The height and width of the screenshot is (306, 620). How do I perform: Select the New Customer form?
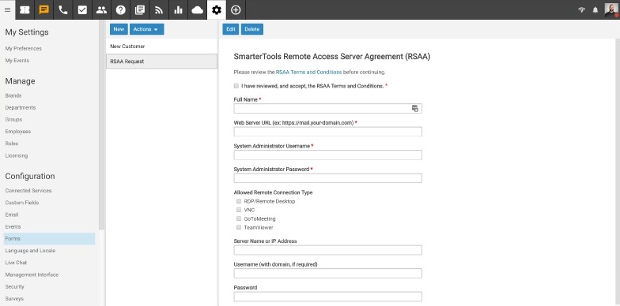coord(161,46)
